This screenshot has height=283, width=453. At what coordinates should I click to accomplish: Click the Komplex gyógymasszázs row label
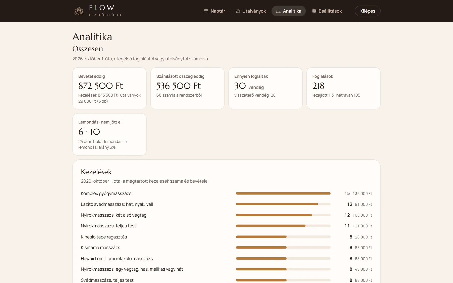106,193
